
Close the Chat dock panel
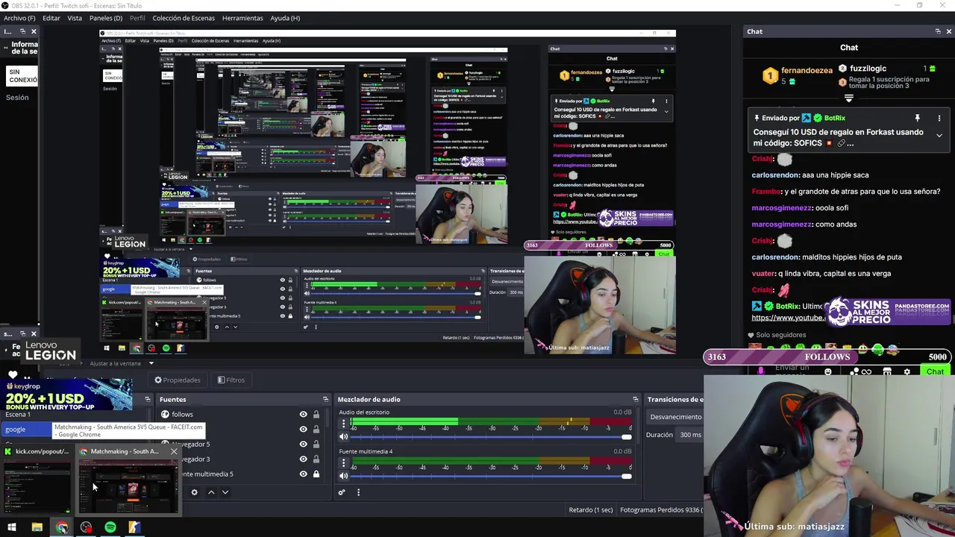coord(949,31)
